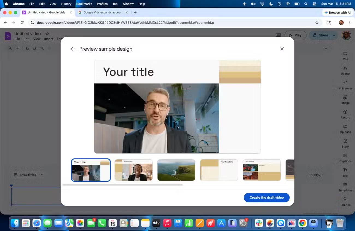
Task: Open the Veo panel
Action: pyautogui.click(x=345, y=55)
